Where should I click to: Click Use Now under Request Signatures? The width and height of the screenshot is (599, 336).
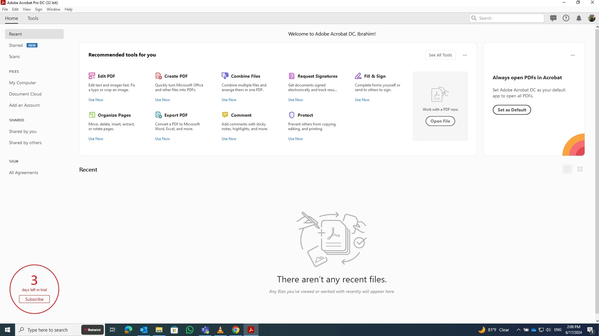tap(295, 100)
